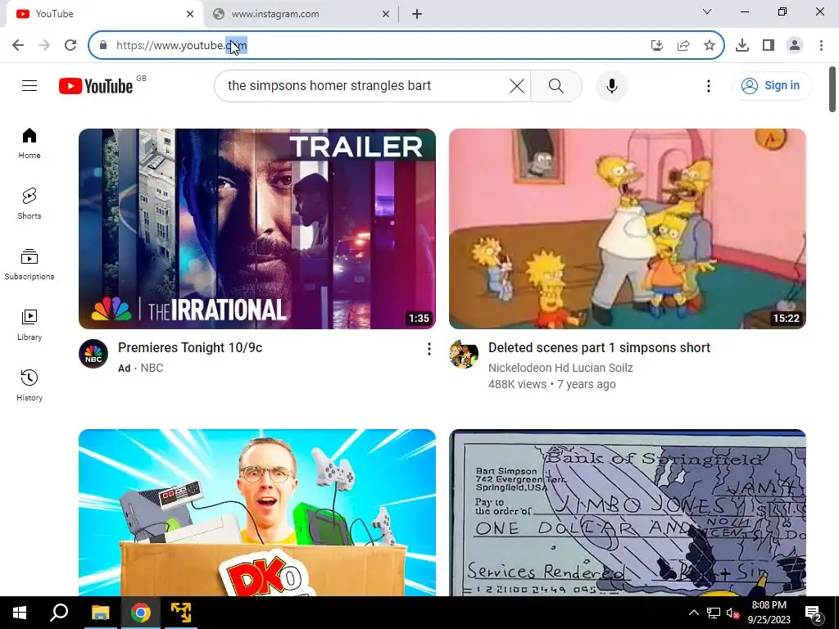Open NBC advertiser link
839x629 pixels.
click(152, 368)
